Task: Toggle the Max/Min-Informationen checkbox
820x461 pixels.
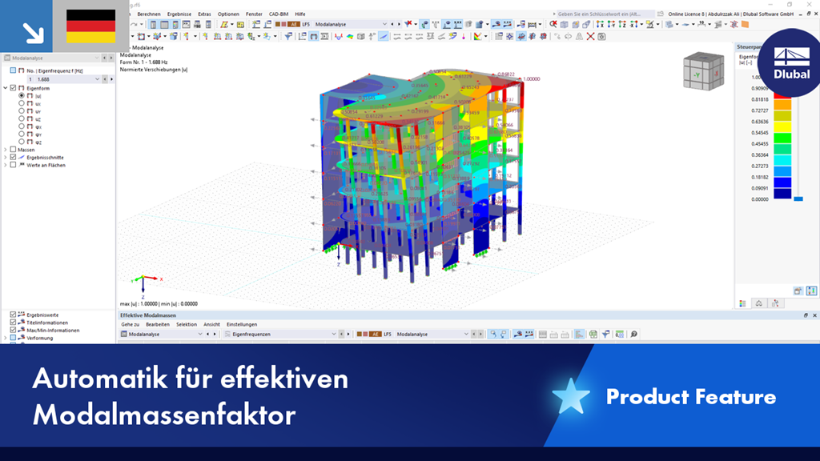Action: [x=13, y=330]
